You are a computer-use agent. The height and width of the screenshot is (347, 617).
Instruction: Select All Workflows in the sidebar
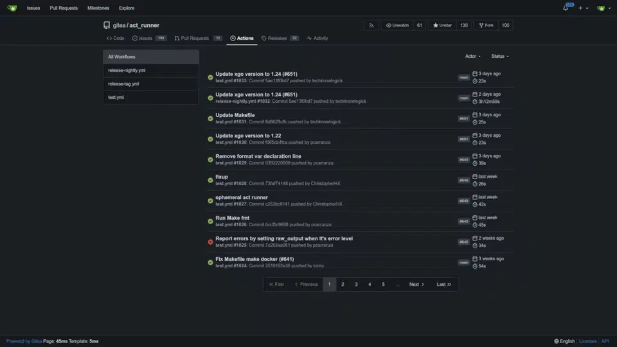[x=150, y=57]
